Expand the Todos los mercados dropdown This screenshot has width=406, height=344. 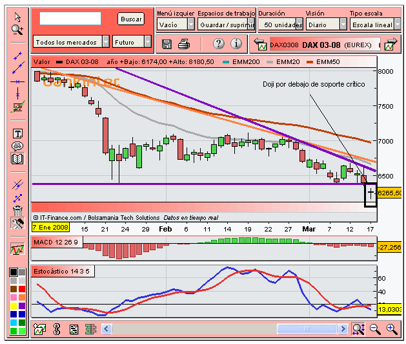[x=106, y=41]
